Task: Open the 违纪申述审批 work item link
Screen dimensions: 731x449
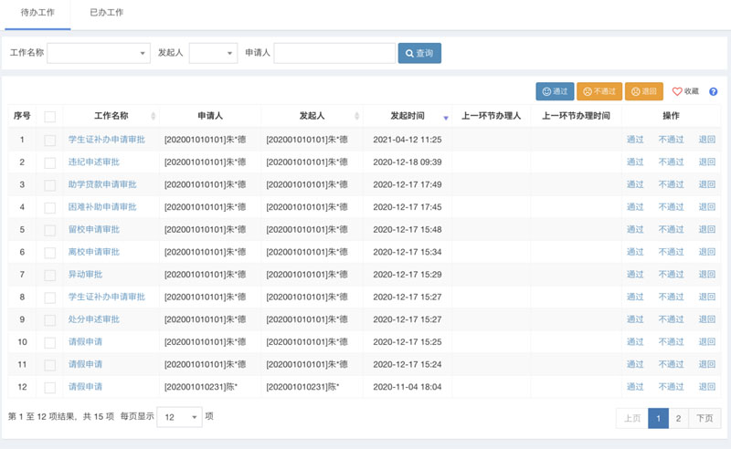Action: (x=94, y=162)
